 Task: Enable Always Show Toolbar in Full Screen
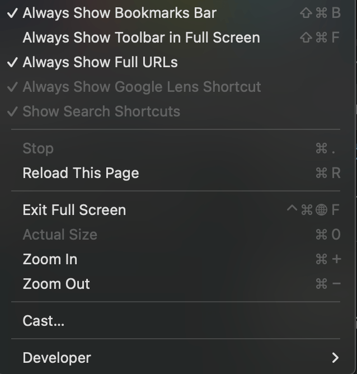pyautogui.click(x=141, y=38)
